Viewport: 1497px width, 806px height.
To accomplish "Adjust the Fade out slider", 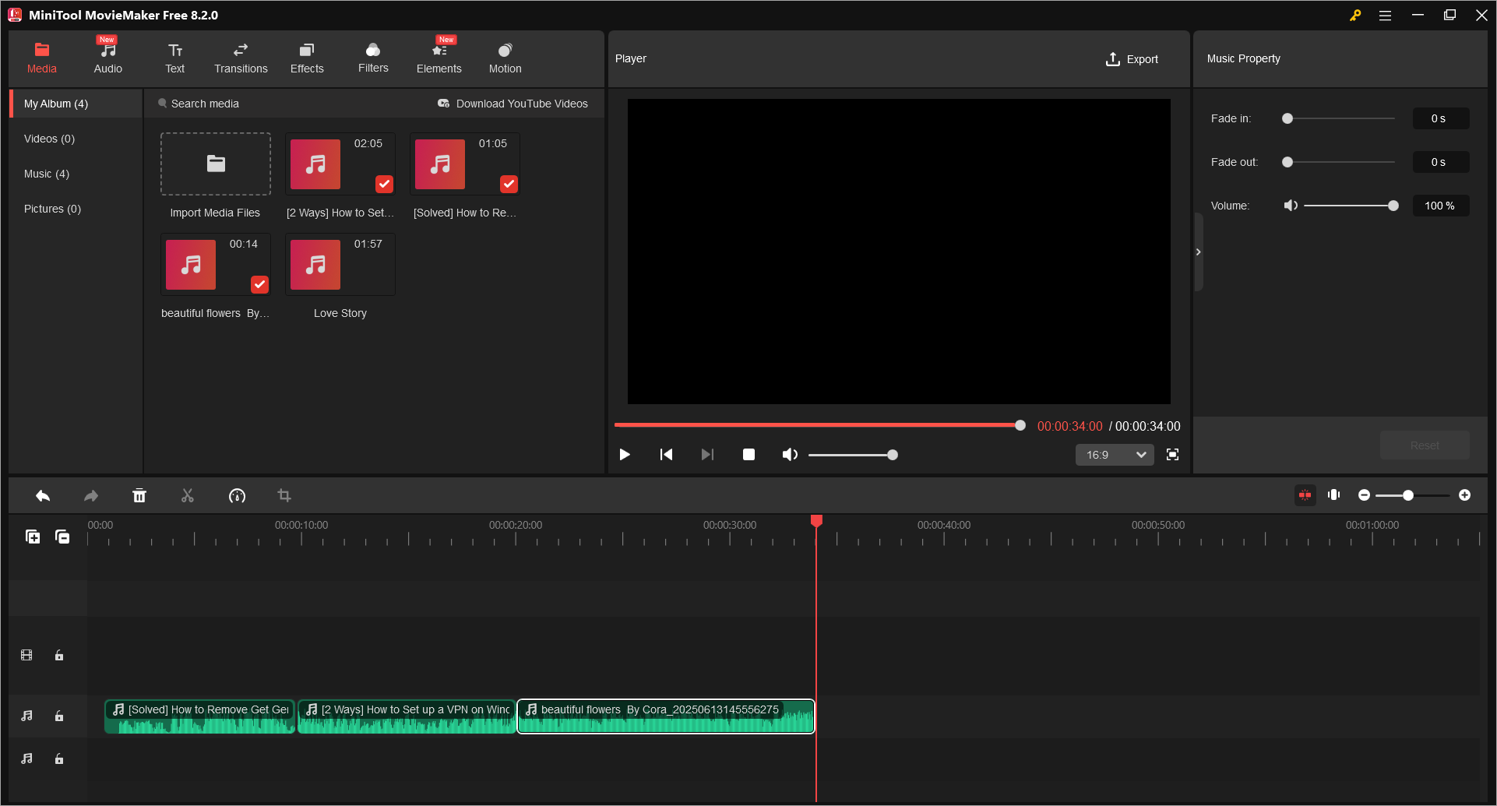I will point(1340,162).
